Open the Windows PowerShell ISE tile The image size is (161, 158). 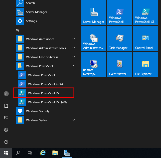coord(145,12)
